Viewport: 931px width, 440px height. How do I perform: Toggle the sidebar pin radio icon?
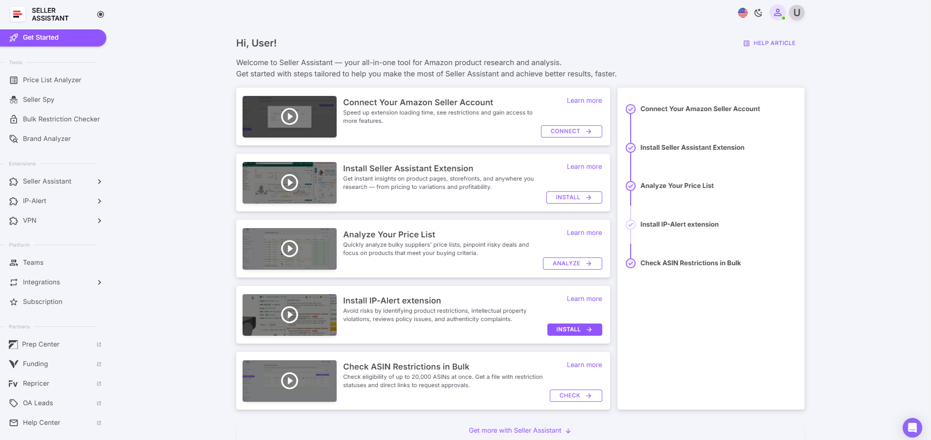[x=100, y=14]
